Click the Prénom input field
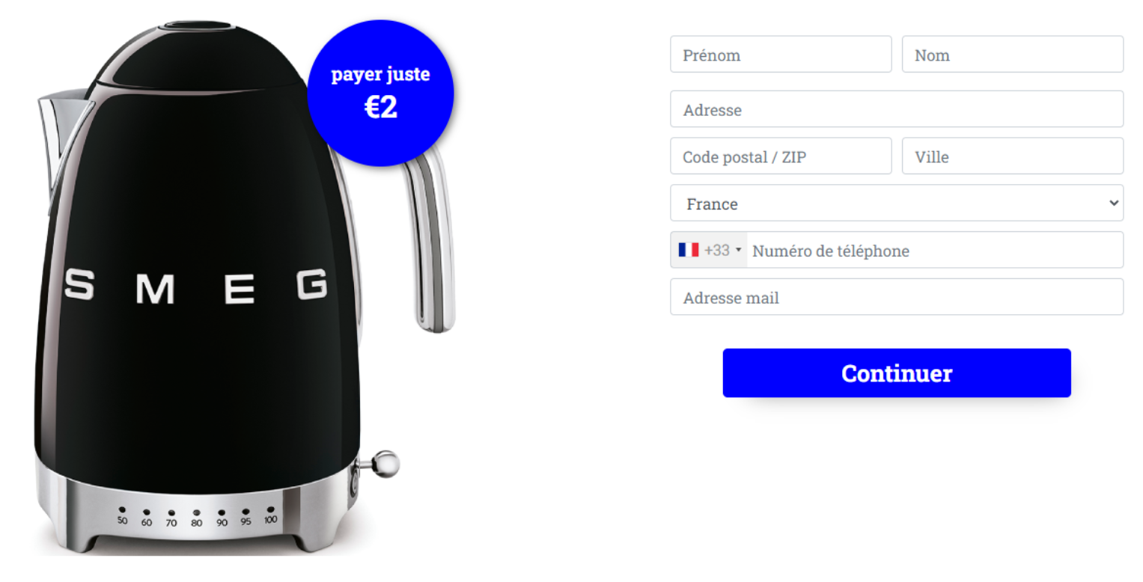 pos(781,55)
